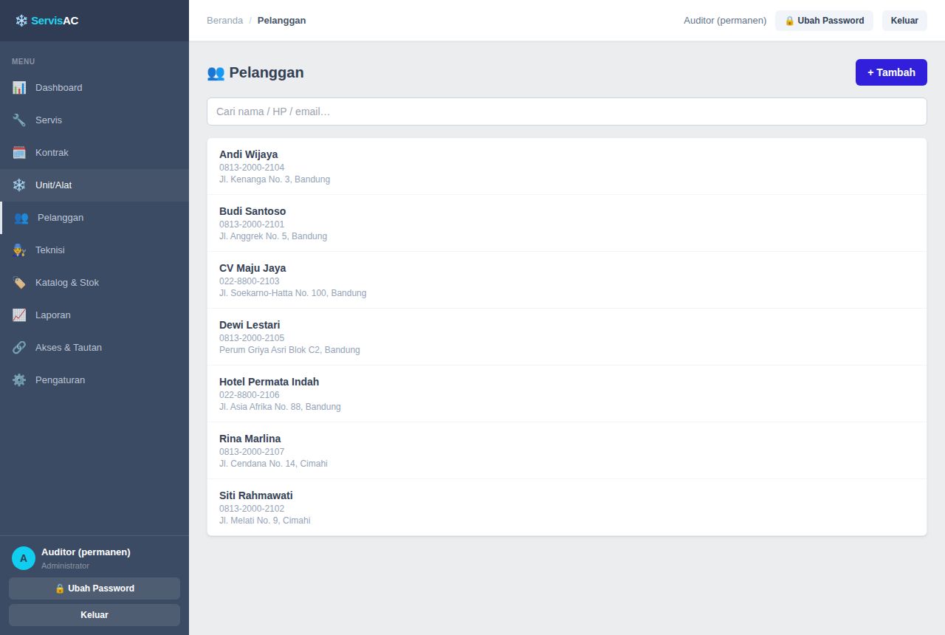Open the Laporan menu item

(94, 315)
